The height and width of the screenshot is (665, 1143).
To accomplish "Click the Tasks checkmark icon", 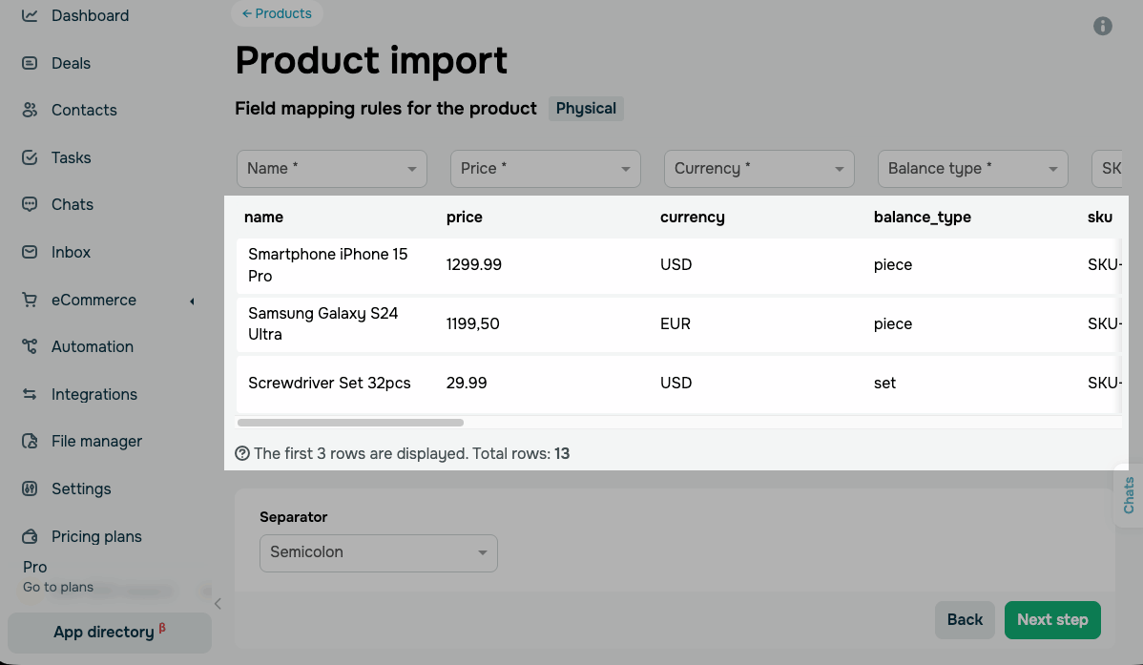I will pyautogui.click(x=30, y=157).
